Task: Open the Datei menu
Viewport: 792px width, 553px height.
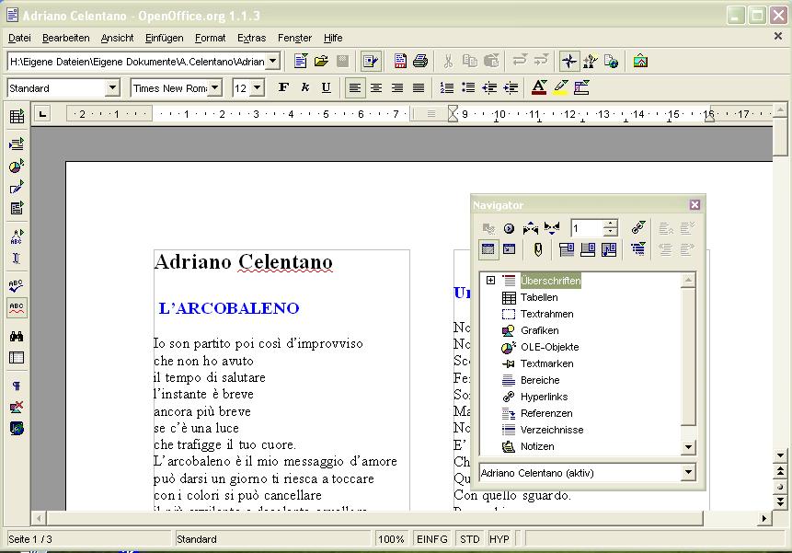Action: 19,38
